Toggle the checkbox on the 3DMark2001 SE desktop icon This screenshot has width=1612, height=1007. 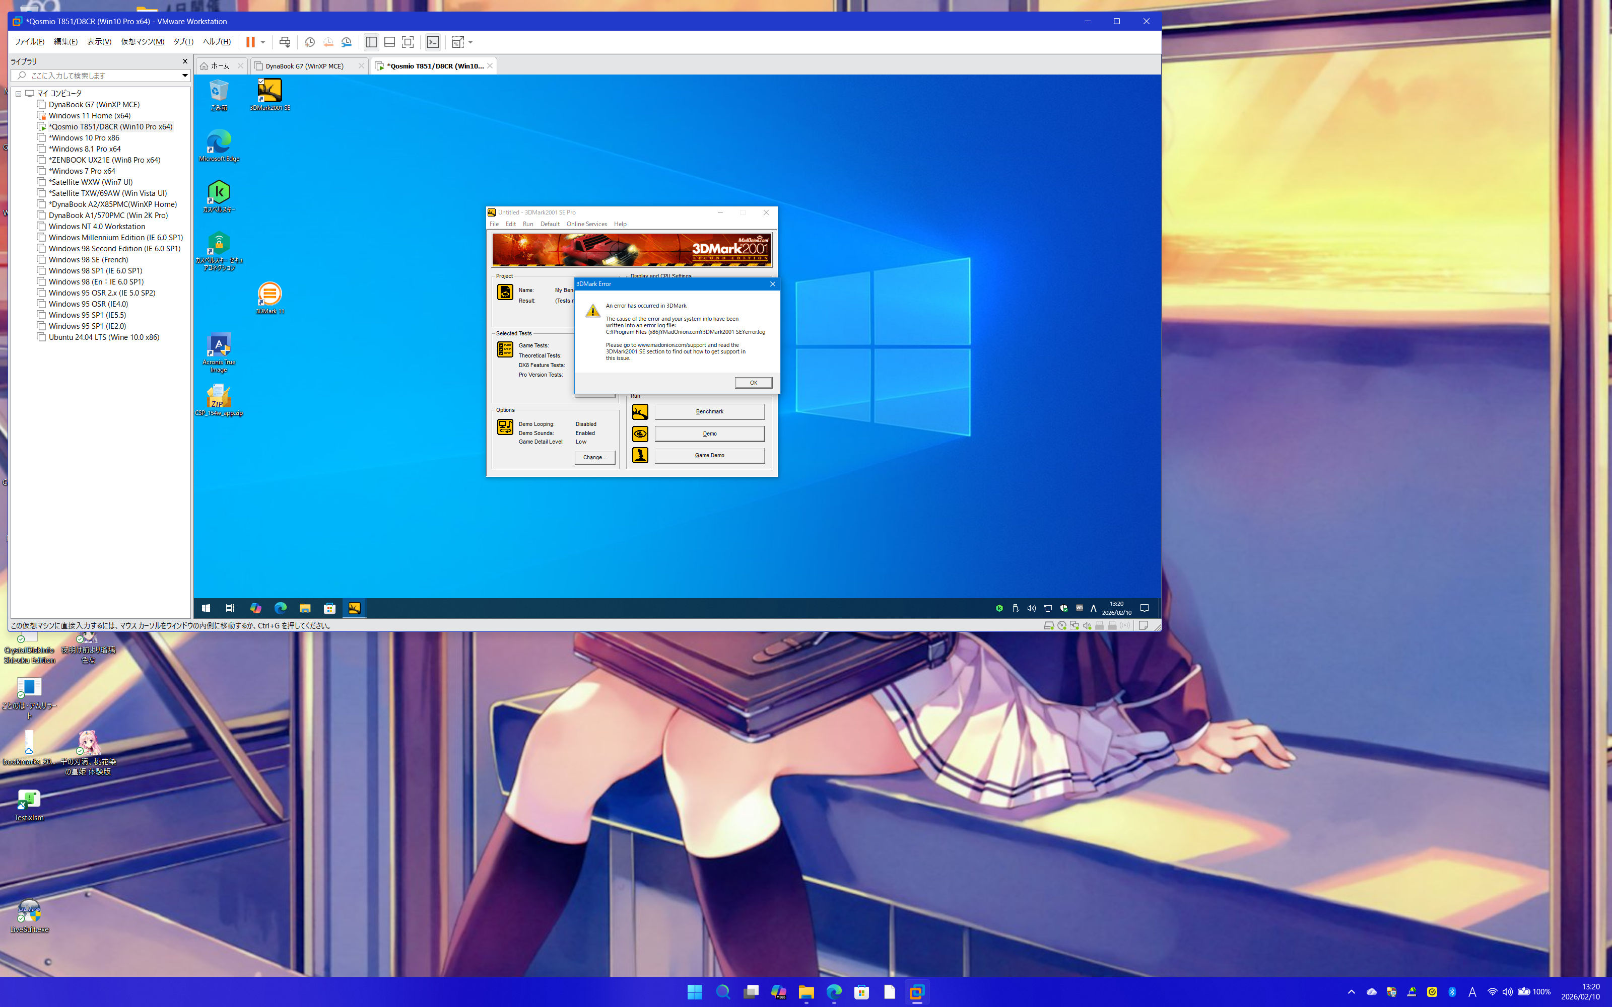[x=261, y=82]
